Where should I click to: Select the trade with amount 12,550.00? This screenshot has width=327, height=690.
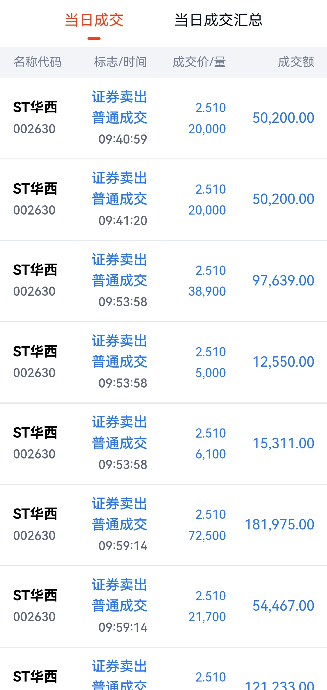pos(163,362)
